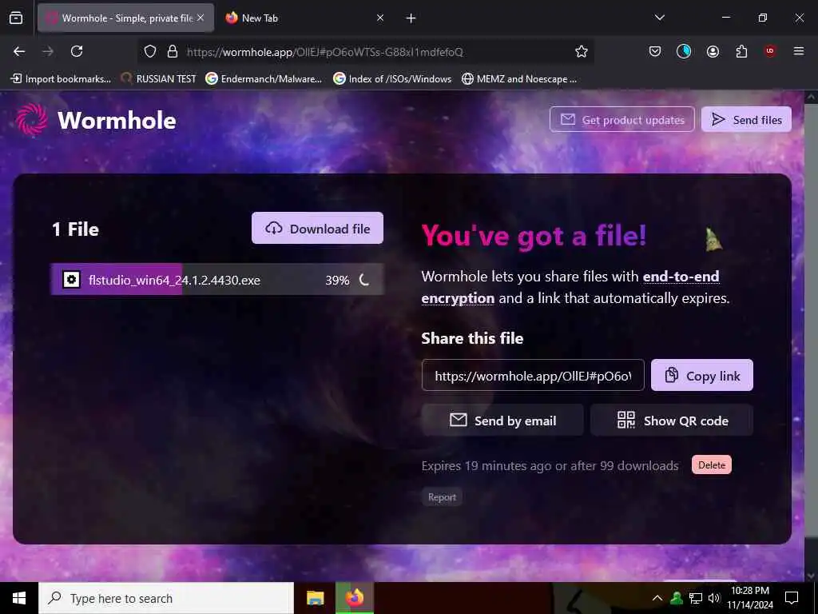818x614 pixels.
Task: List all open tabs dropdown
Action: pos(659,18)
